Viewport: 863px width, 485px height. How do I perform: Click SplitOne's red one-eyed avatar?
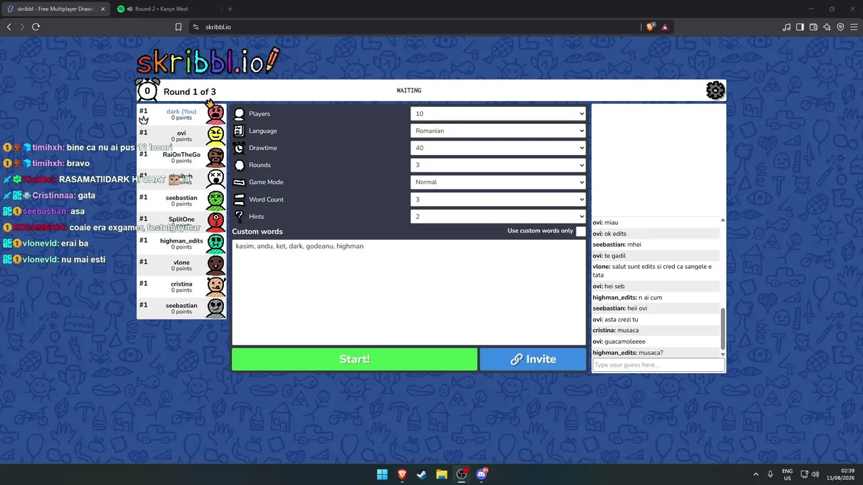click(x=216, y=222)
